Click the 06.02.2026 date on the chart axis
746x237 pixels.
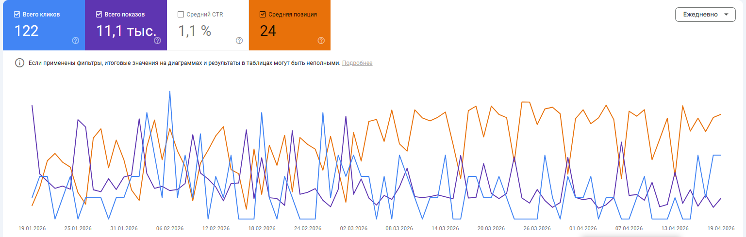(x=170, y=228)
